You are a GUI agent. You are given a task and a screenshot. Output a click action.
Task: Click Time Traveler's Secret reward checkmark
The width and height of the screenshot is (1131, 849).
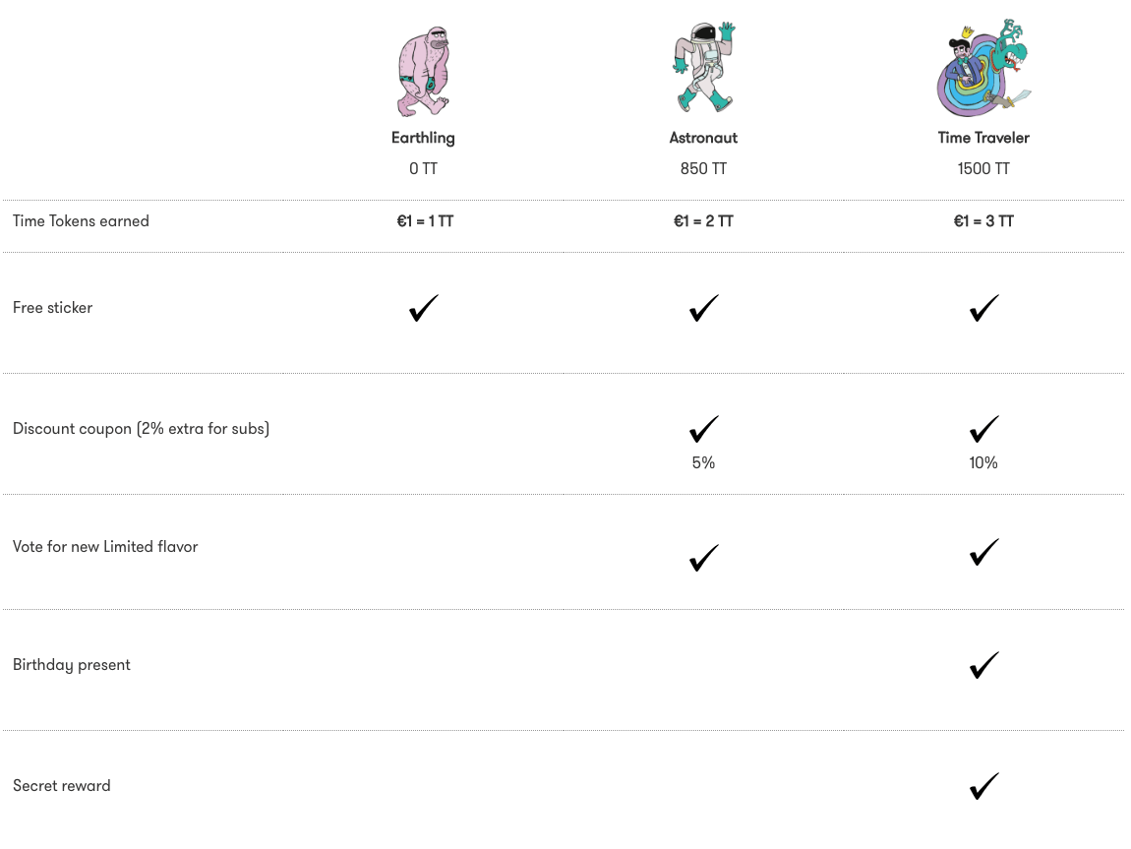[983, 786]
